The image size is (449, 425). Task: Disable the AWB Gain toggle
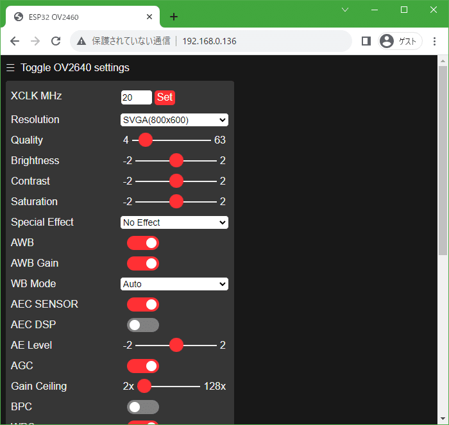click(143, 263)
